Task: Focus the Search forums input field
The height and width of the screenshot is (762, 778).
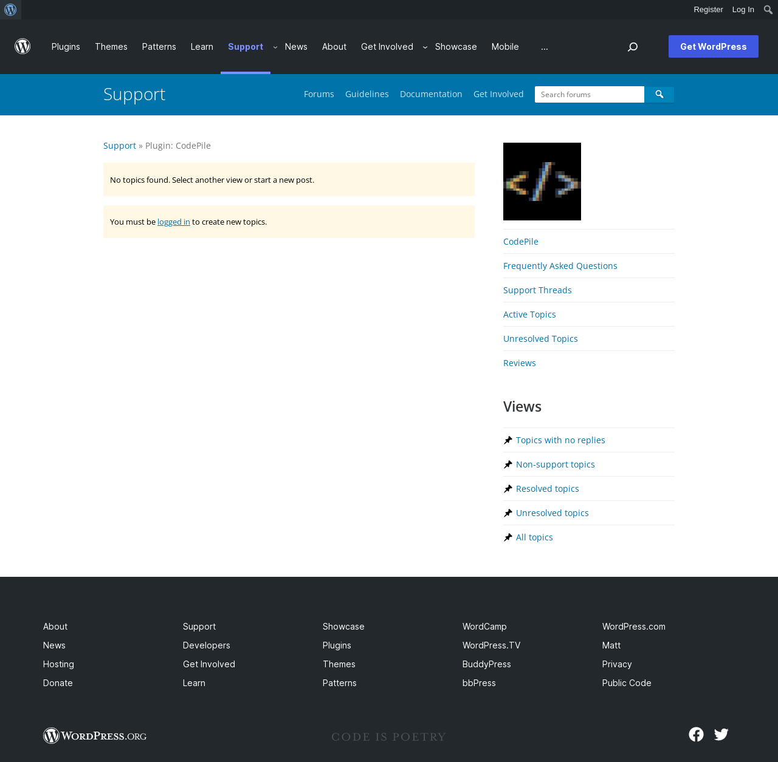Action: click(x=590, y=94)
